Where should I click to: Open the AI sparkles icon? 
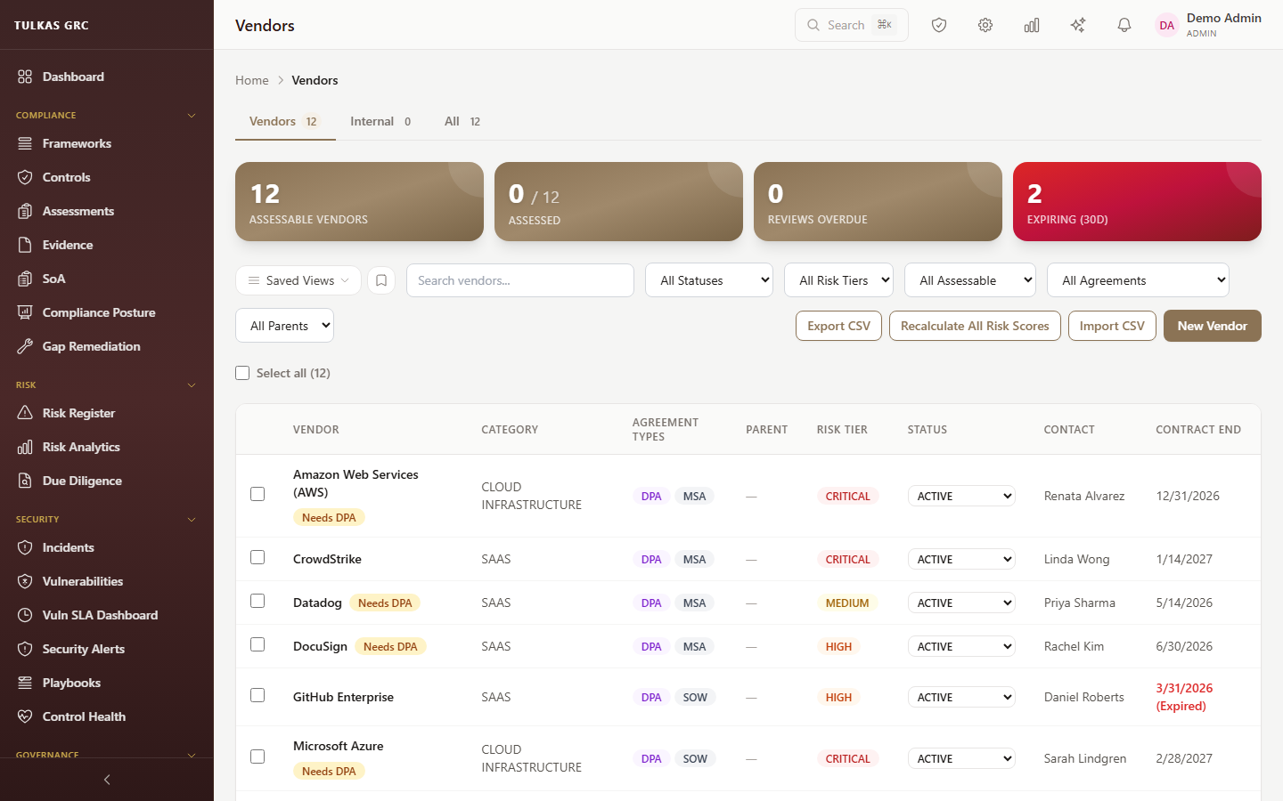1078,25
